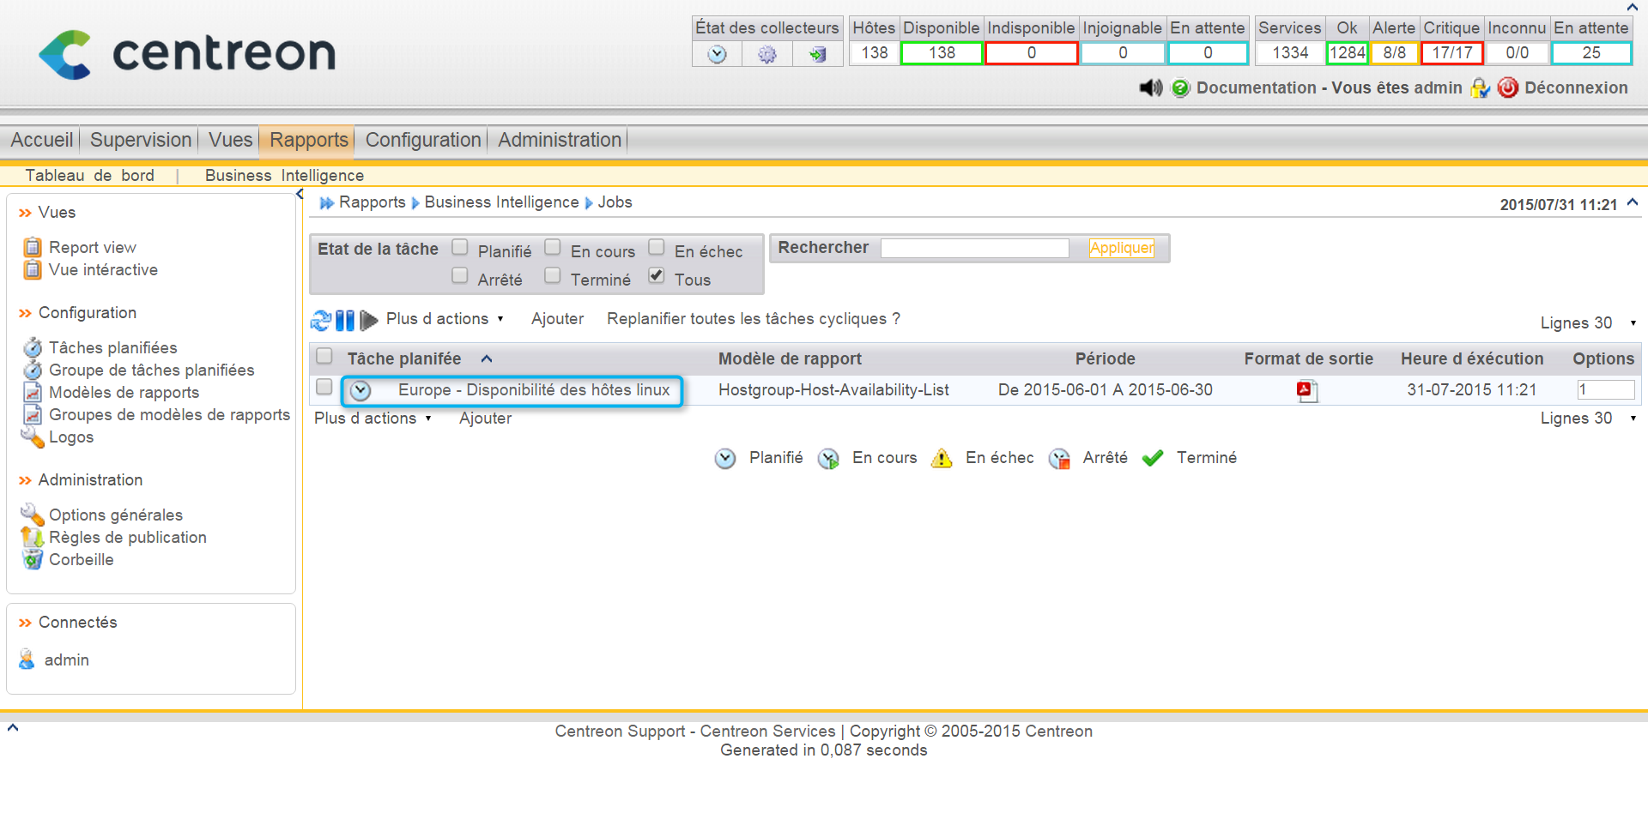The image size is (1648, 819).
Task: Toggle sort arrow next to Tâche planifiée
Action: tap(487, 358)
